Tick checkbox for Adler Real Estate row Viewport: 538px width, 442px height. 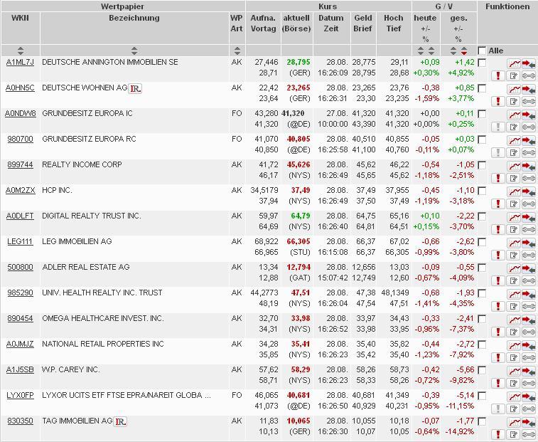tap(483, 268)
